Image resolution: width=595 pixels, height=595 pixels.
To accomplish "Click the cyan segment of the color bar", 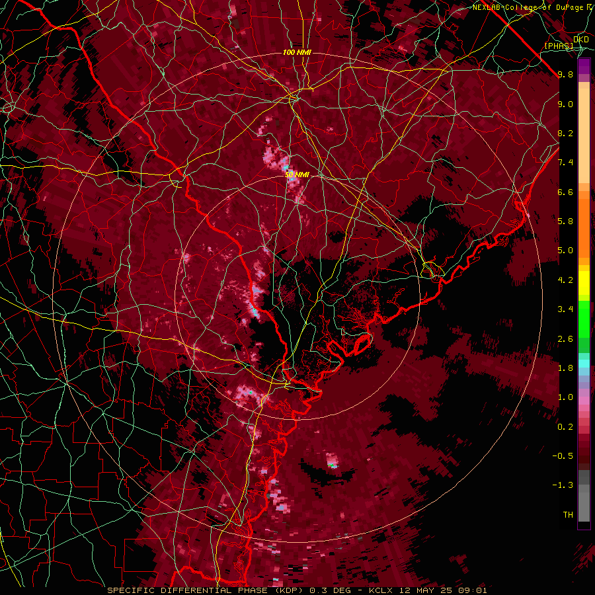I will click(584, 364).
